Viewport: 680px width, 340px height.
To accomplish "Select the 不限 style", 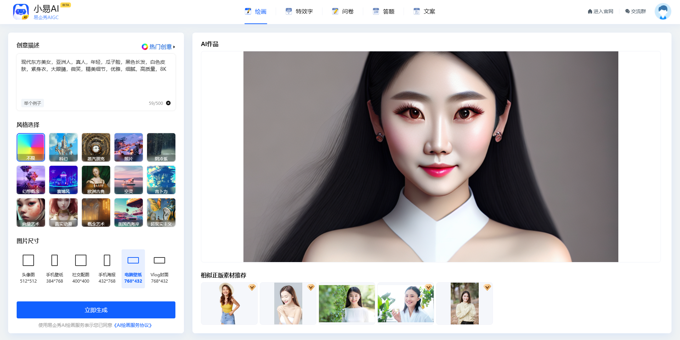I will click(31, 147).
